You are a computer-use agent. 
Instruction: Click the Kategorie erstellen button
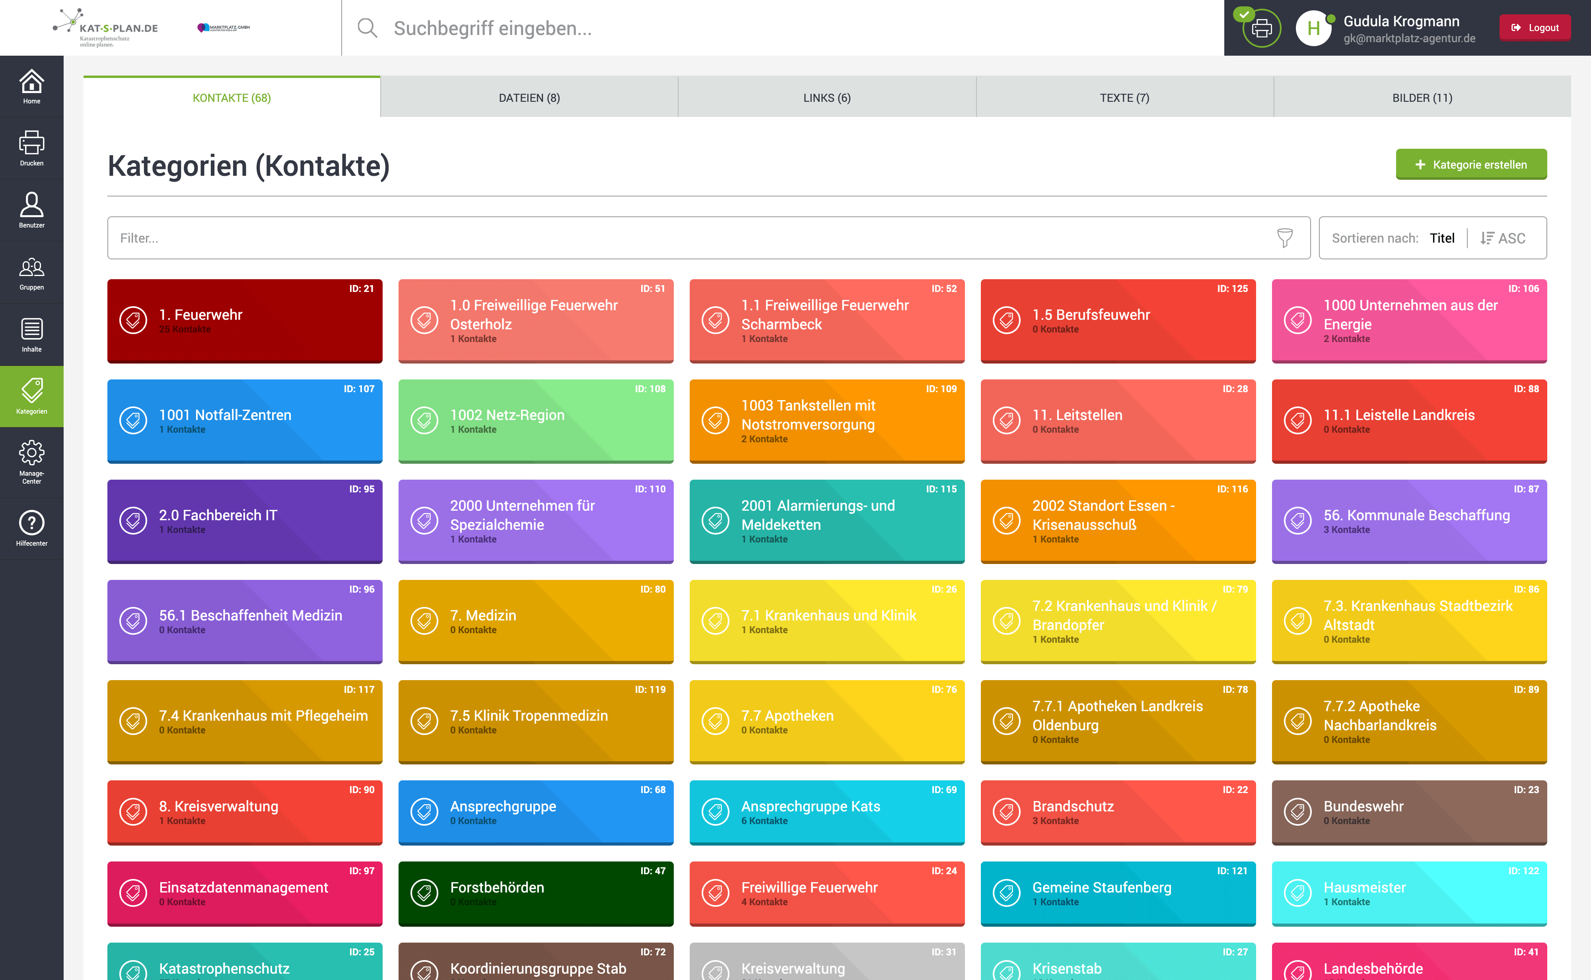pyautogui.click(x=1470, y=165)
